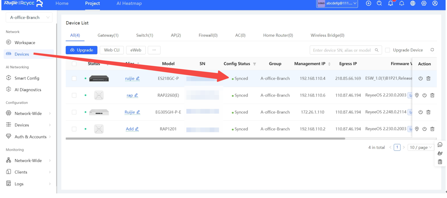447x198 pixels.
Task: Delete the EG305GH-P-E device via trash icon
Action: (x=428, y=112)
